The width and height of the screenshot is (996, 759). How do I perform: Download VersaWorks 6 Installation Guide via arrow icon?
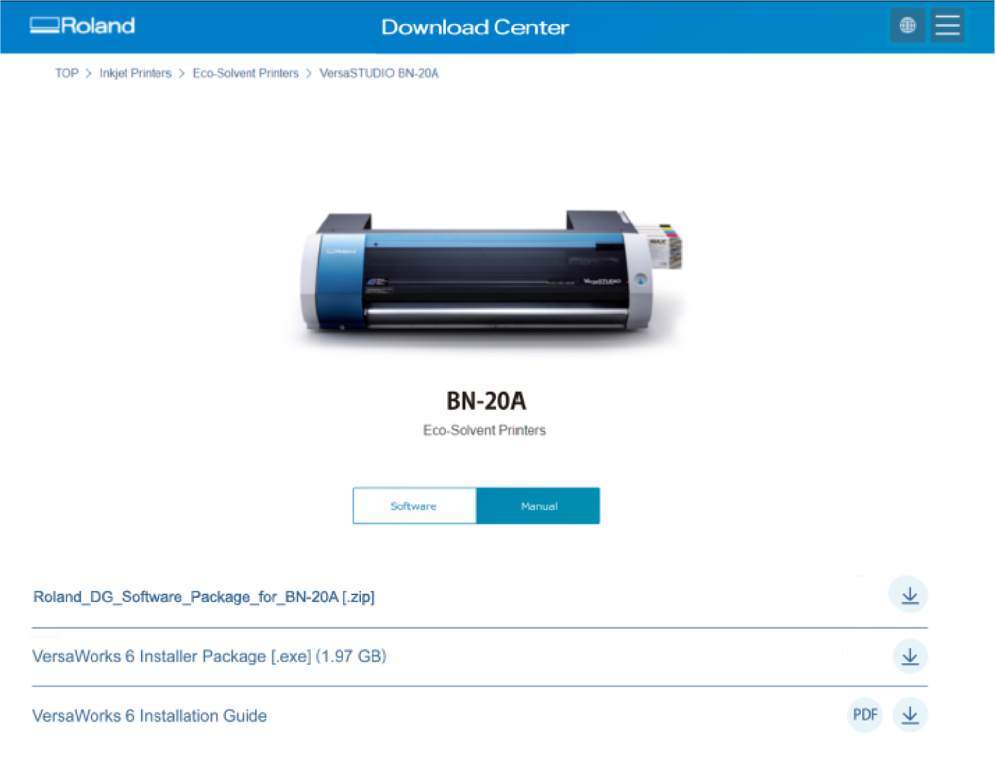(x=910, y=715)
